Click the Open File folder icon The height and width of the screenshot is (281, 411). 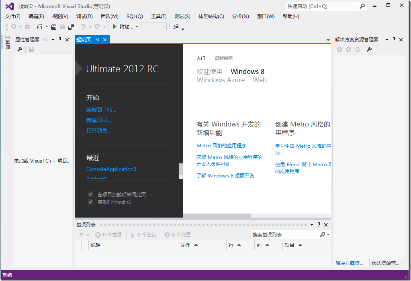53,27
